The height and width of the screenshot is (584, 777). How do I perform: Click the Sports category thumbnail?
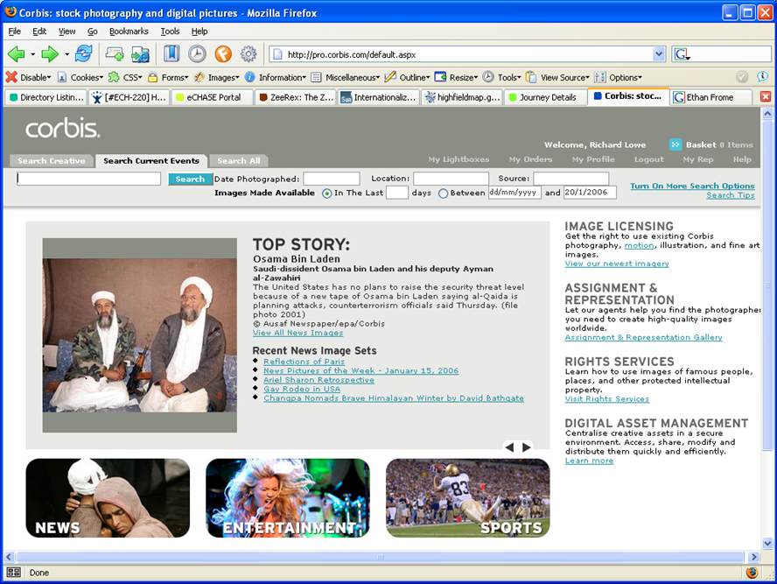(x=467, y=497)
